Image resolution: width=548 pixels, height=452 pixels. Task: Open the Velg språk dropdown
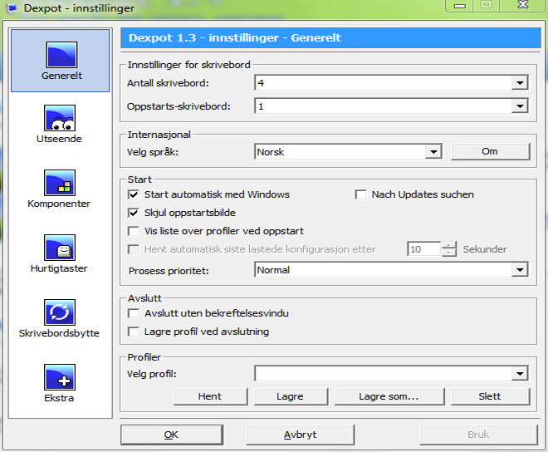pyautogui.click(x=433, y=152)
